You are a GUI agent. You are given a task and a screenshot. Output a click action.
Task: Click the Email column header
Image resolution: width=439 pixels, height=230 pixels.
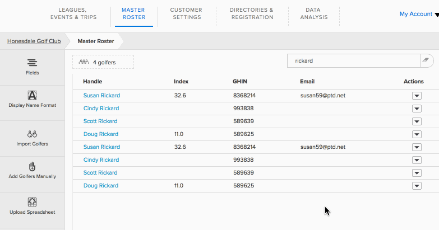[x=307, y=81]
